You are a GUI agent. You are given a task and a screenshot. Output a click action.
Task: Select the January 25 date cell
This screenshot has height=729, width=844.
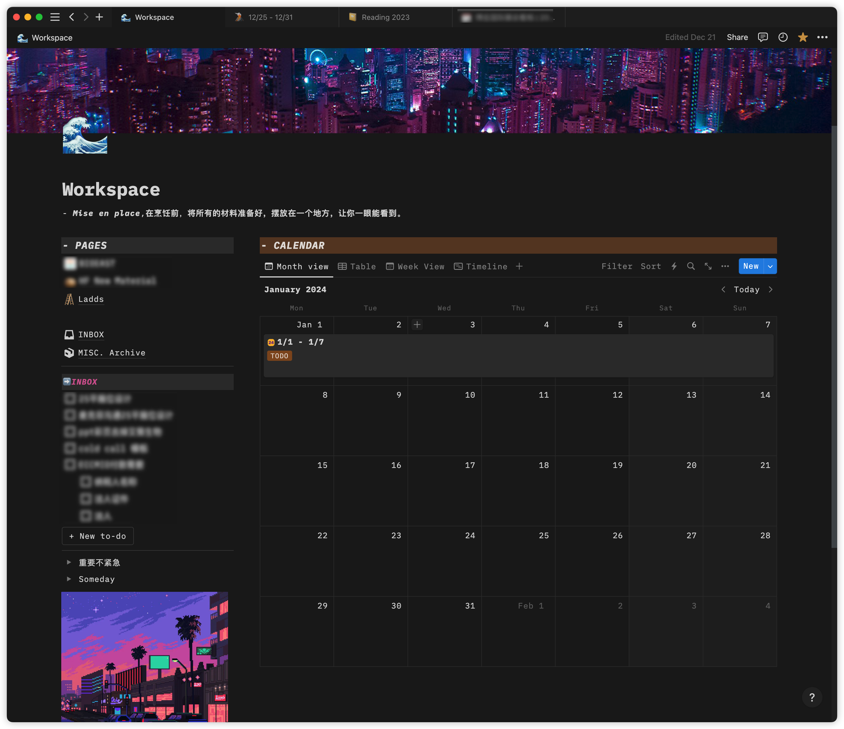click(x=518, y=561)
